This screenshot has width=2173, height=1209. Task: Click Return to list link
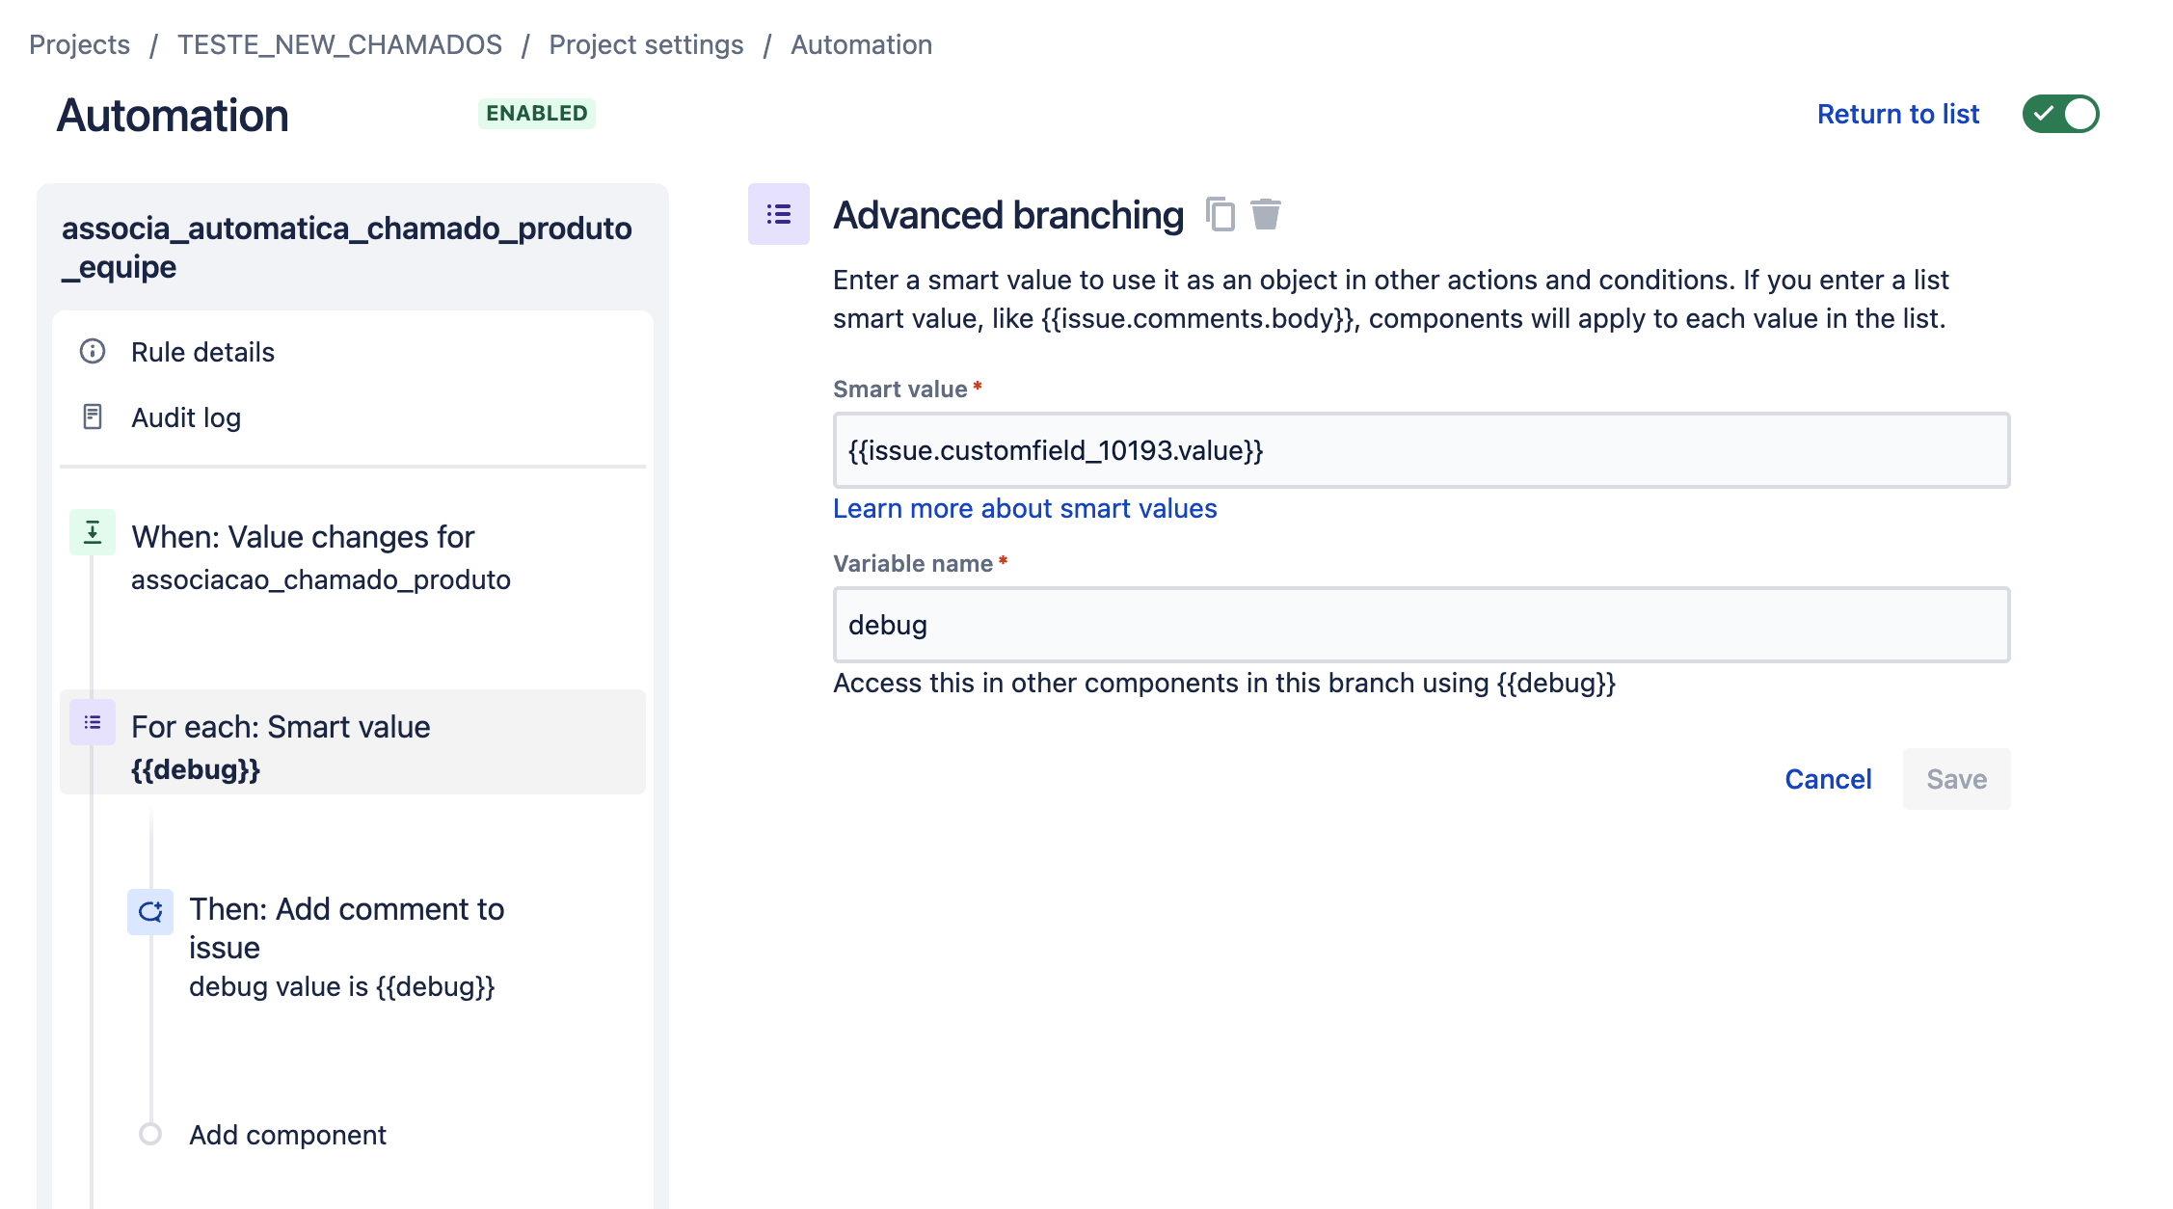[x=1897, y=114]
